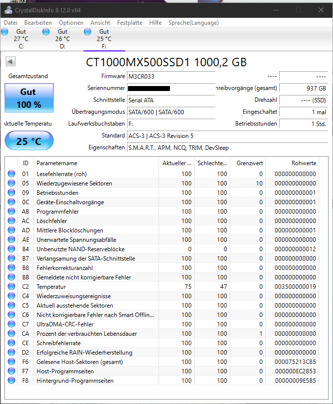Click status icon for Wiederzuweisungsereignisse
This screenshot has width=333, height=404.
pos(11,296)
